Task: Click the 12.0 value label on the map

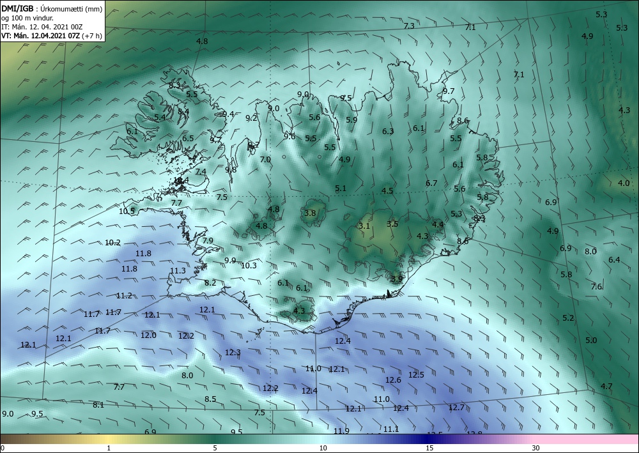Action: point(148,335)
